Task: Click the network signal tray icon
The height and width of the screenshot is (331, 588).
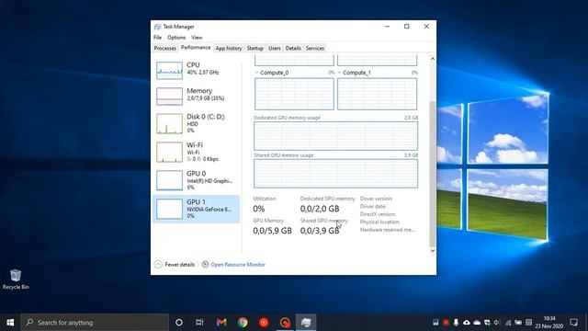Action: [x=508, y=323]
